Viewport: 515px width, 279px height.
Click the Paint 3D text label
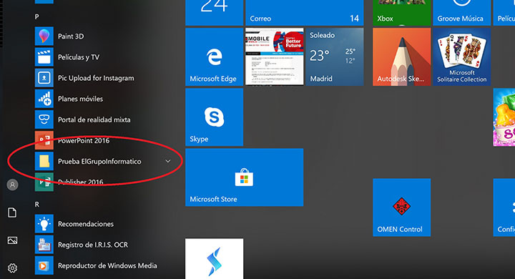coord(71,36)
